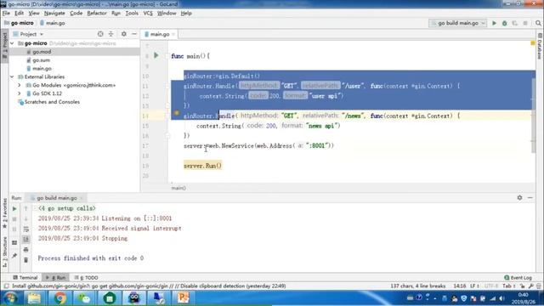Image resolution: width=544 pixels, height=306 pixels.
Task: Collapse External Libraries node
Action: pos(12,76)
